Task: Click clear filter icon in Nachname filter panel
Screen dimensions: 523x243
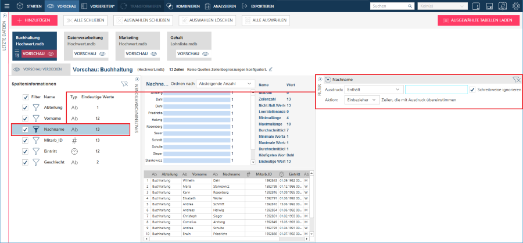Action: pyautogui.click(x=517, y=80)
